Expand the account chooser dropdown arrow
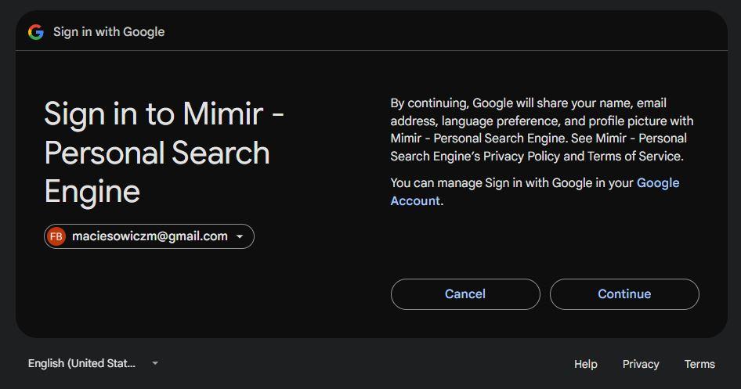 240,236
